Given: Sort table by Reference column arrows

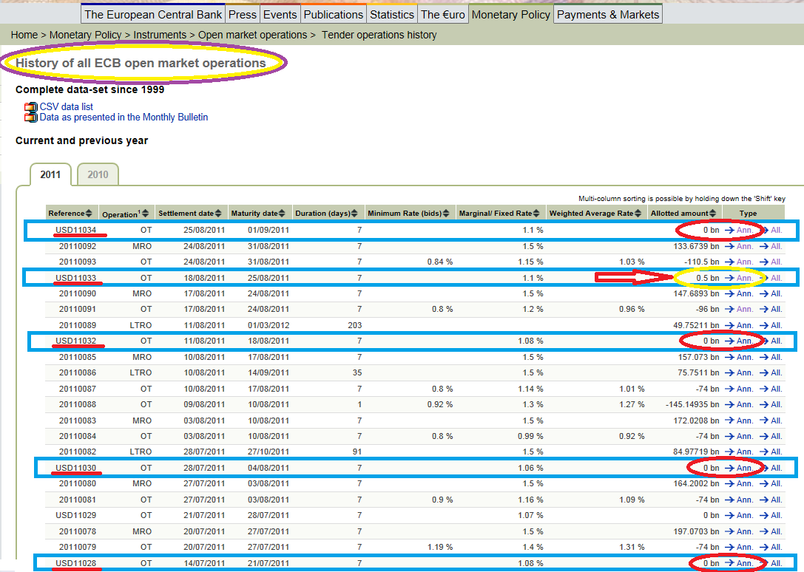Looking at the screenshot, I should 89,214.
